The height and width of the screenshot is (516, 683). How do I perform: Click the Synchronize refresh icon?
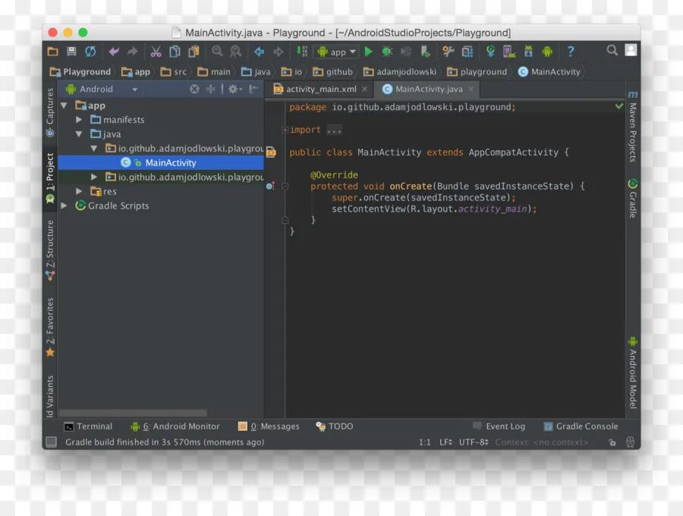click(x=90, y=52)
